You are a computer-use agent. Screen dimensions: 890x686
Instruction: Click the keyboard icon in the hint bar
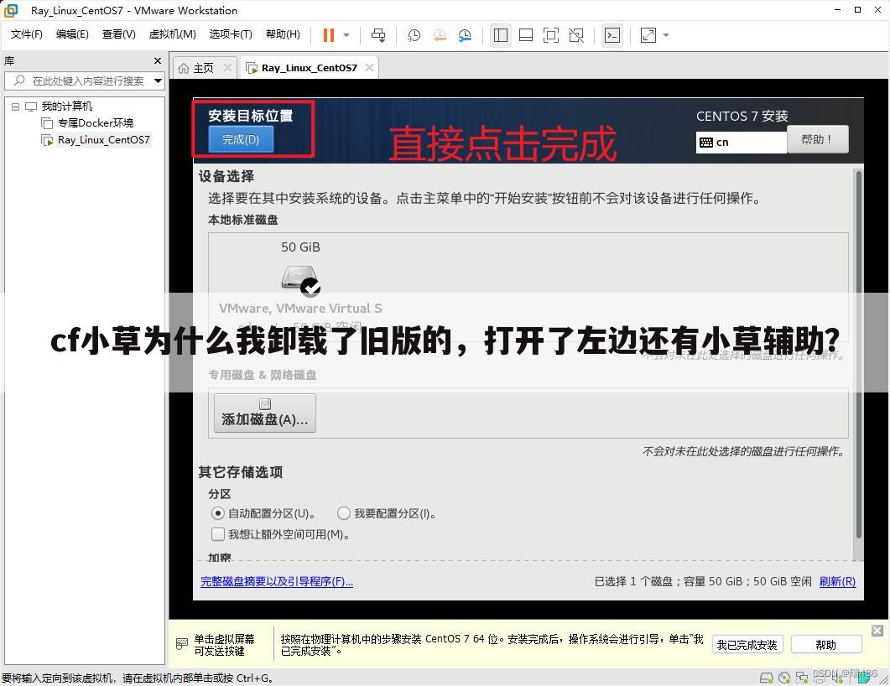point(182,643)
